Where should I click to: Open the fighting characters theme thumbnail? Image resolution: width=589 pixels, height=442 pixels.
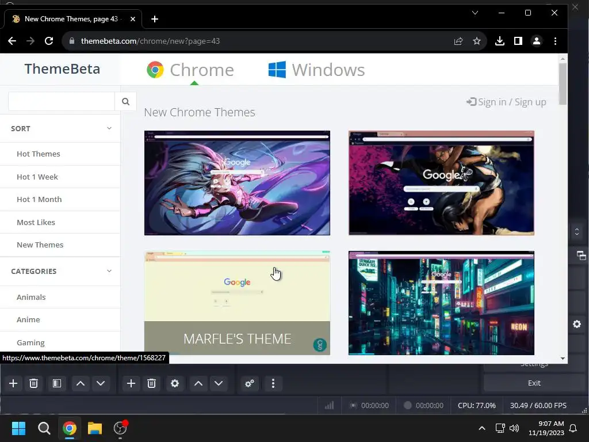pos(441,183)
